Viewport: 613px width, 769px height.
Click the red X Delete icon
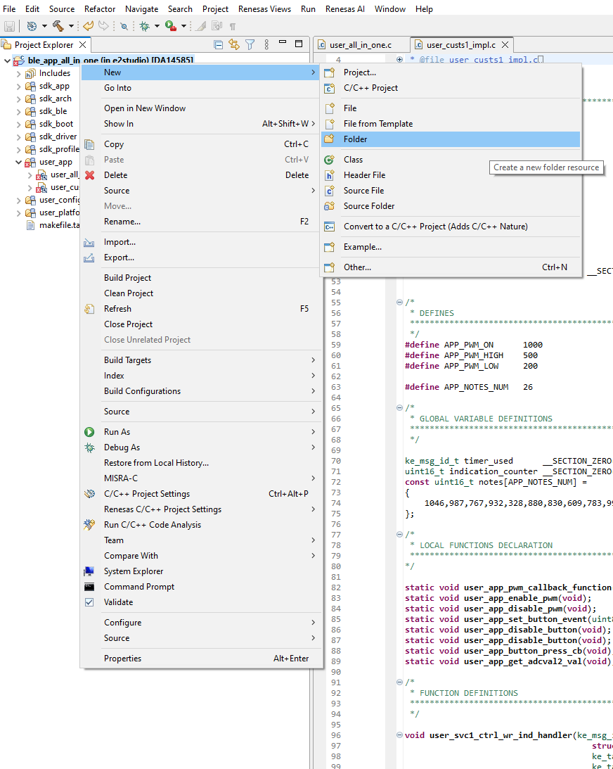tap(90, 175)
